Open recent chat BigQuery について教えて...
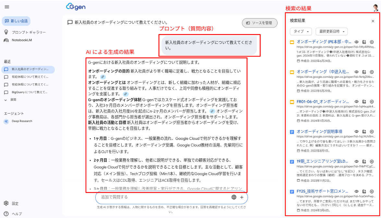Screen dimensions: 381x218 pos(26,92)
